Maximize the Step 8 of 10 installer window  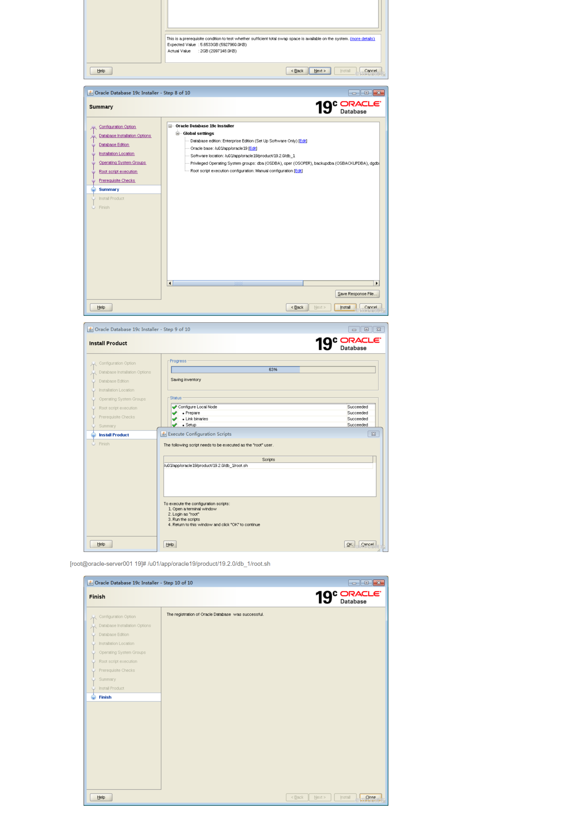tap(366, 93)
